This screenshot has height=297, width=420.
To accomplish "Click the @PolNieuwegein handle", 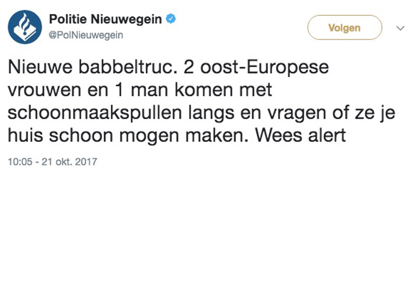I will click(86, 35).
